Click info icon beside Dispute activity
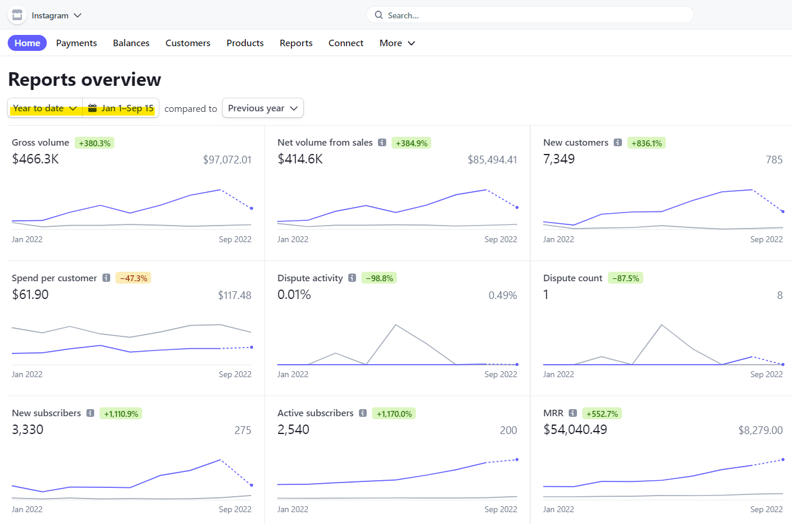792x524 pixels. point(352,278)
